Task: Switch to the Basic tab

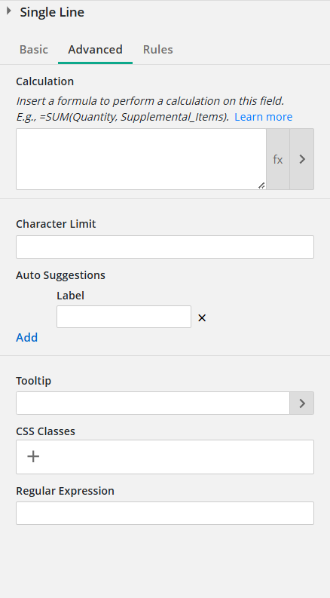Action: pyautogui.click(x=34, y=50)
